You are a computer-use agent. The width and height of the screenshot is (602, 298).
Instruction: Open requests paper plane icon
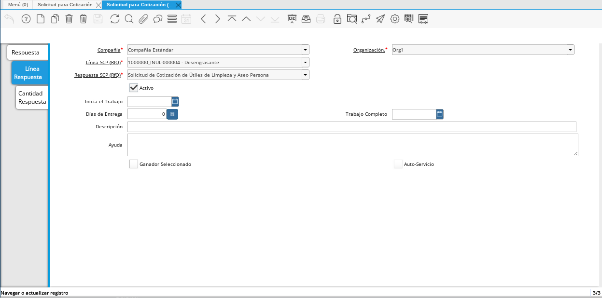point(380,19)
